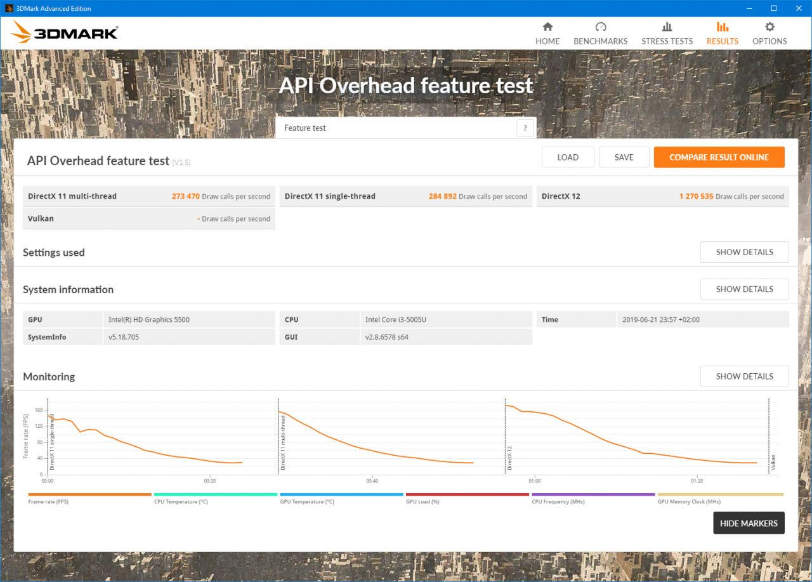Viewport: 812px width, 582px height.
Task: Click the DirectX 11 single-thread chart marker
Action: click(51, 441)
